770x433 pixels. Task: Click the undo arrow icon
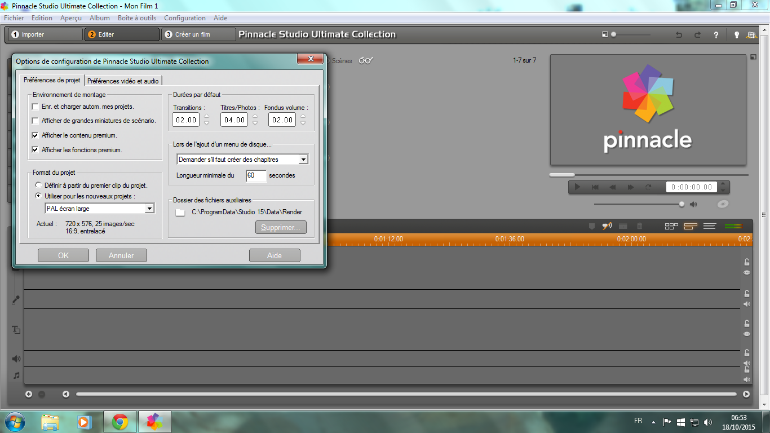pos(679,35)
